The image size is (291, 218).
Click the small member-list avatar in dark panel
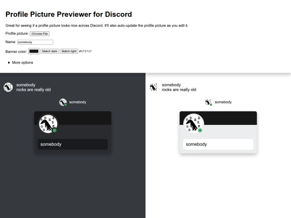(x=63, y=102)
